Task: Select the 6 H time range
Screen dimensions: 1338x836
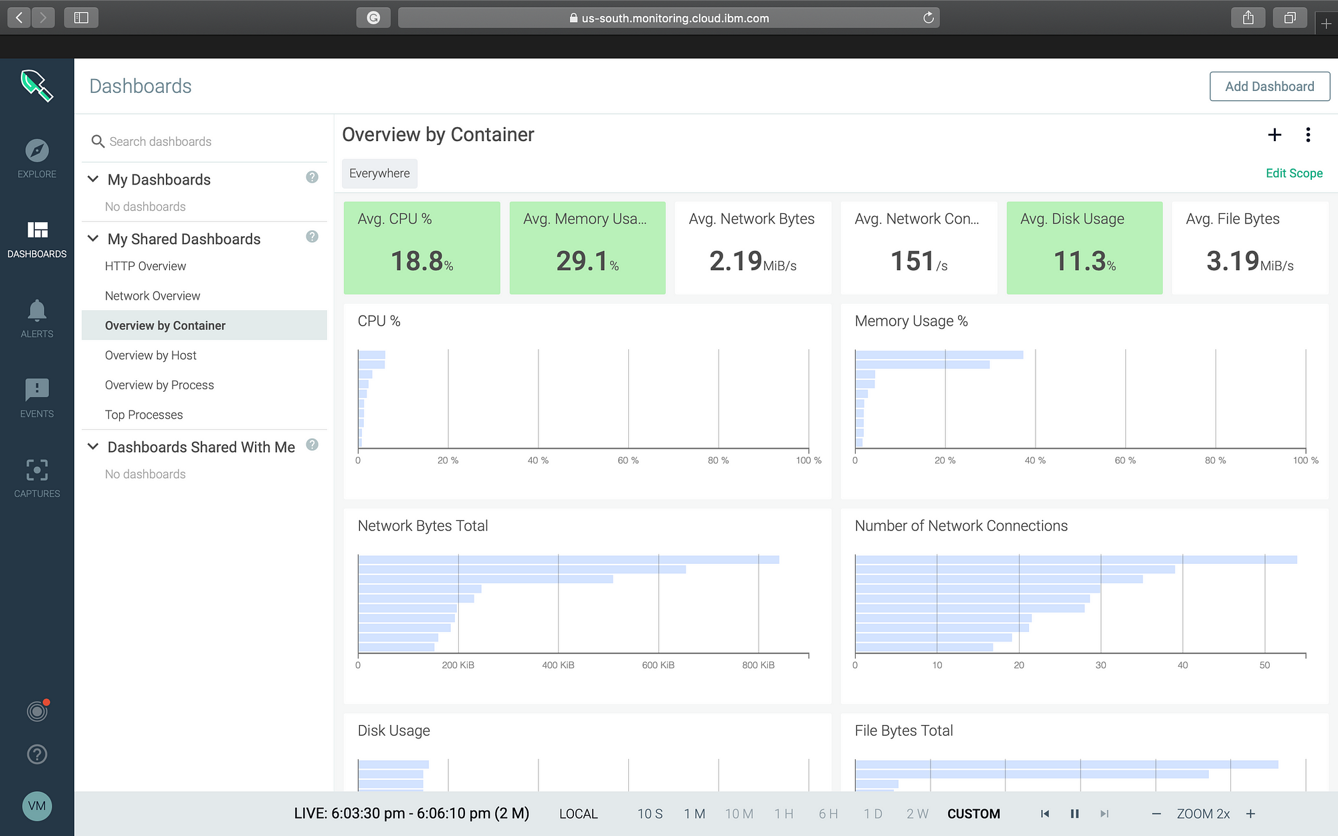Action: coord(828,814)
